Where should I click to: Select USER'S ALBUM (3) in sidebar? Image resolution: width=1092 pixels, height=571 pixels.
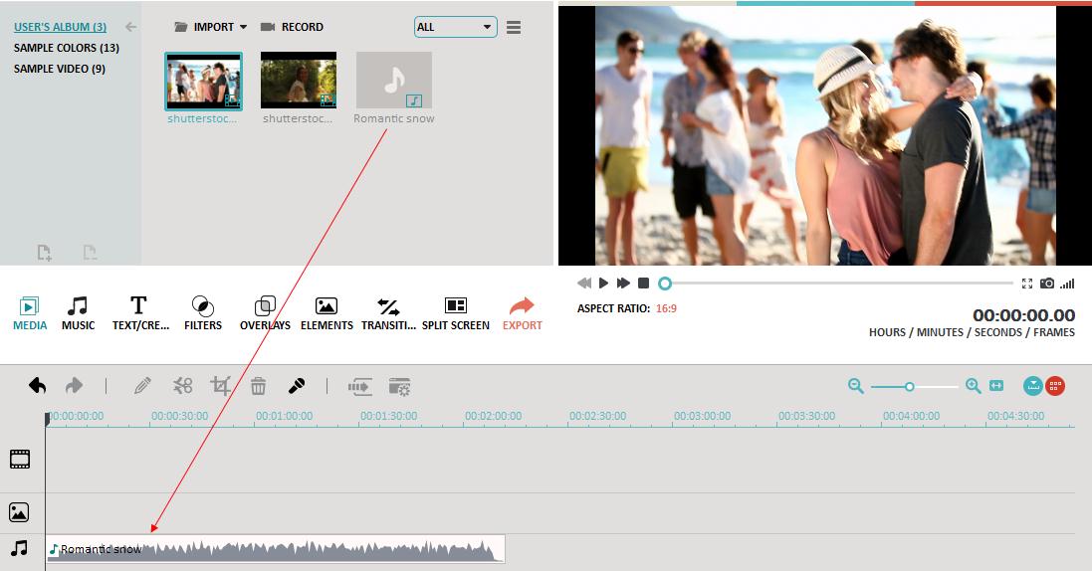pos(60,27)
